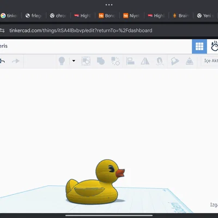Image resolution: width=218 pixels, height=218 pixels.
Task: Open the 'High' tab beside the 'Bonc' tab
Action: [x=83, y=16]
